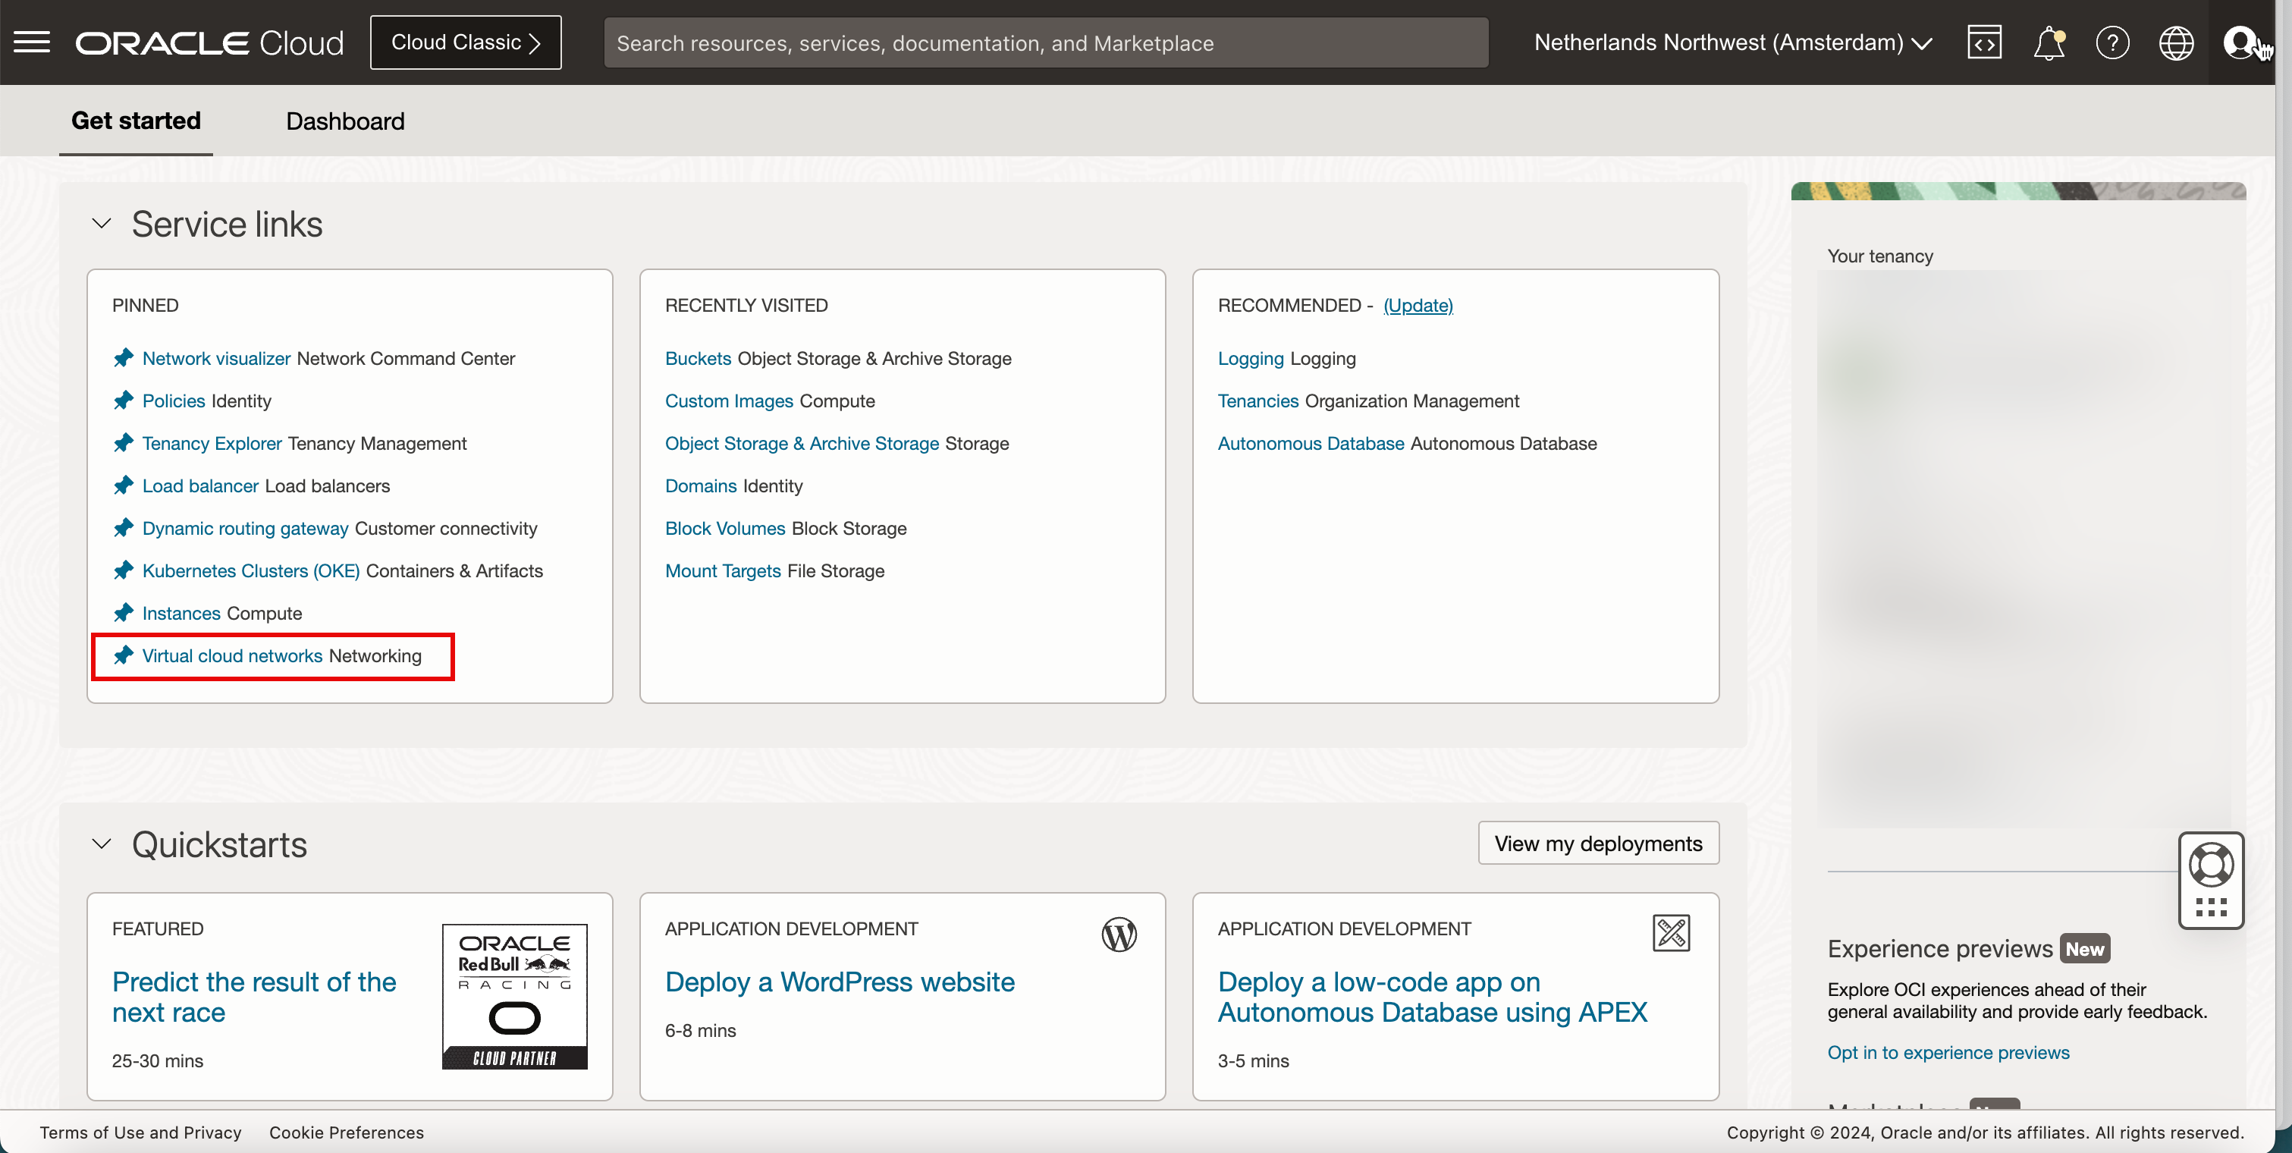Click the View my deployments button

(1598, 844)
